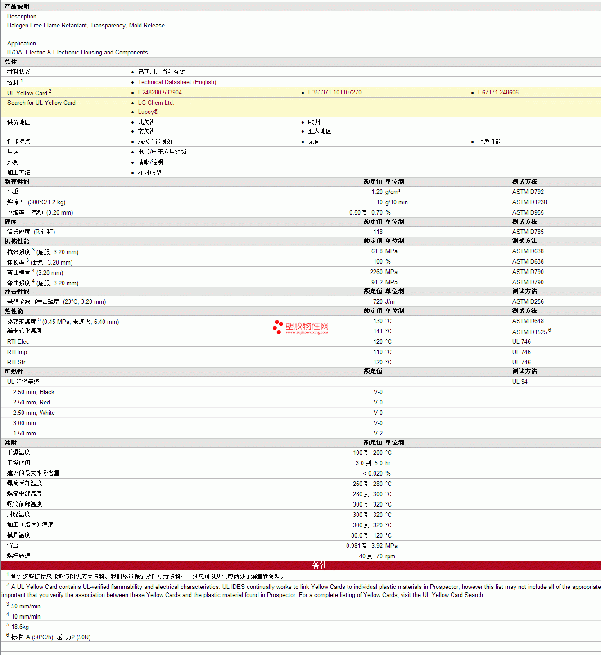Click the 'IT/OA, Electric & Electronic Housing' application text
Screen dimensions: 601x655
click(x=54, y=53)
